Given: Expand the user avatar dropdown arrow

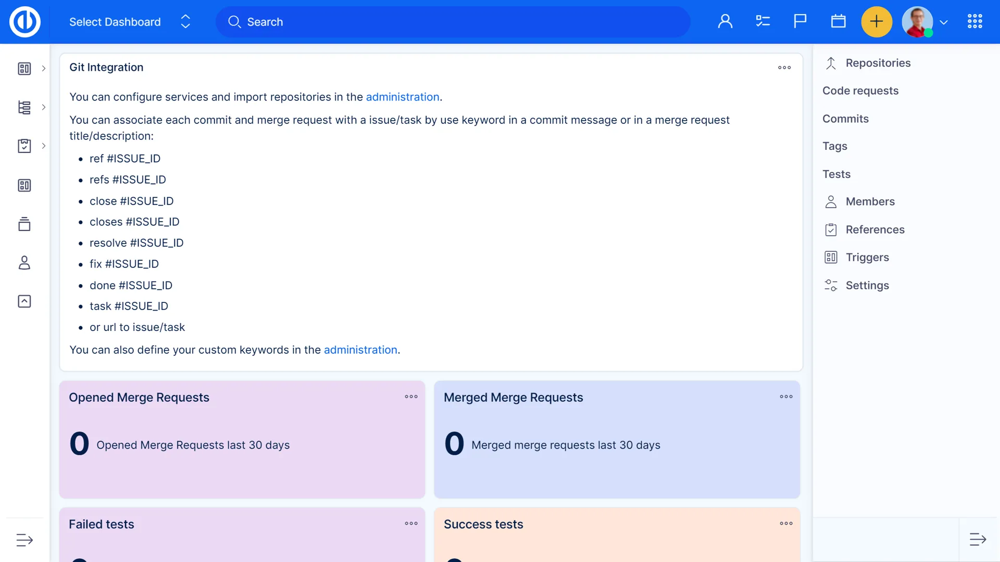Looking at the screenshot, I should (x=944, y=22).
